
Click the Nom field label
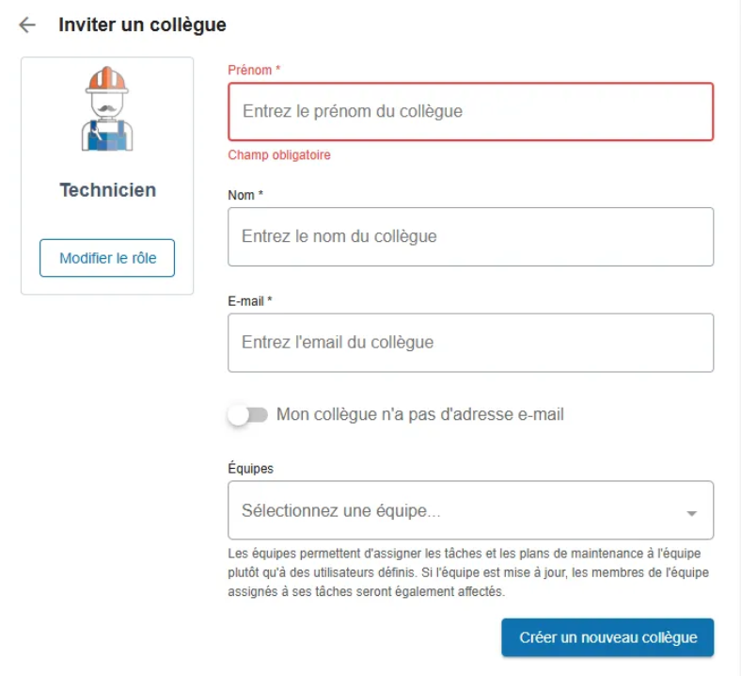click(x=245, y=195)
